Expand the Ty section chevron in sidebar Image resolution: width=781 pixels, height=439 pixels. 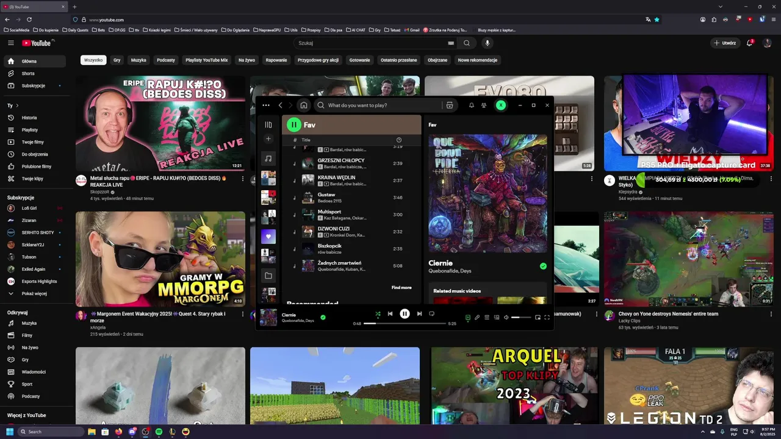tap(18, 105)
